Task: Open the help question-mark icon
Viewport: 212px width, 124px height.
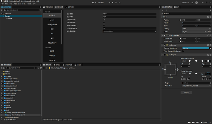Action: [196, 2]
